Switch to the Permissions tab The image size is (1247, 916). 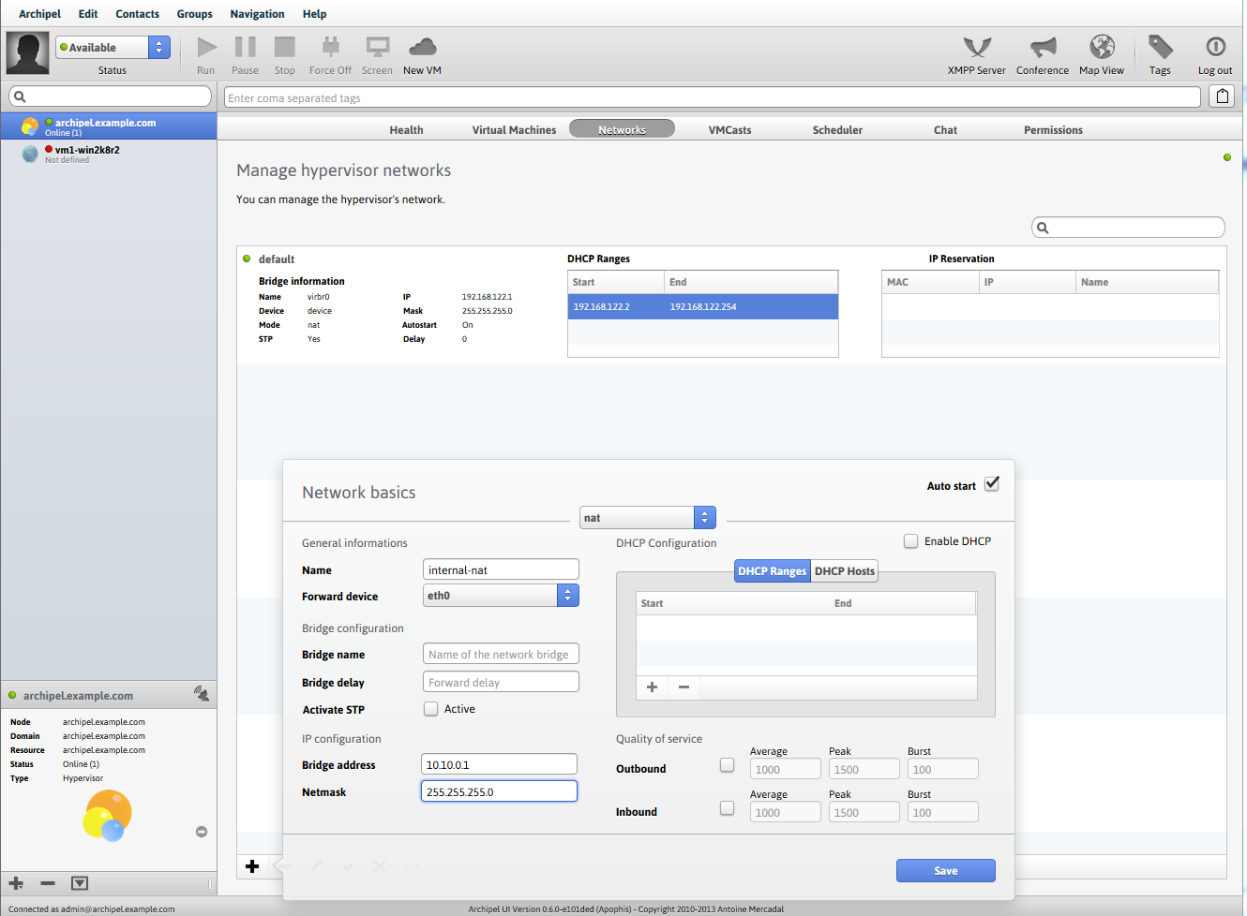point(1054,130)
